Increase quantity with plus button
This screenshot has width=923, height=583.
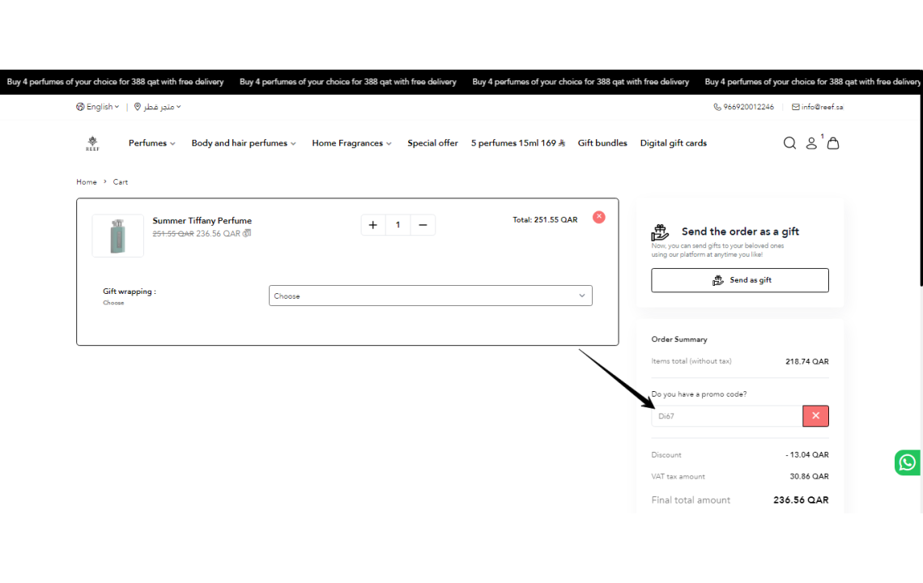372,225
